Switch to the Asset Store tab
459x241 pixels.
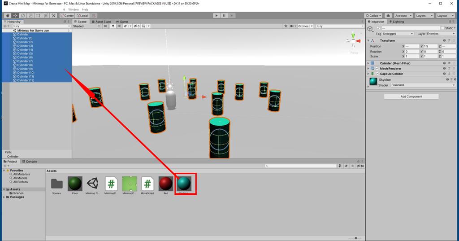coord(101,22)
